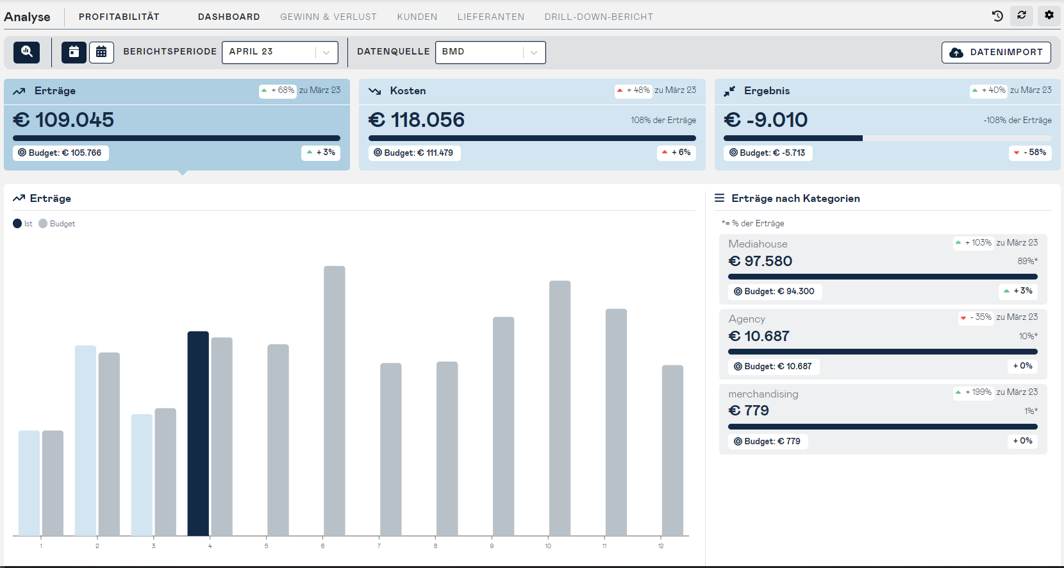Click the magnifier search icon button
The height and width of the screenshot is (568, 1064).
27,52
